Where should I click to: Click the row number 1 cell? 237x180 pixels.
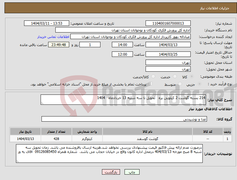click(x=227, y=139)
